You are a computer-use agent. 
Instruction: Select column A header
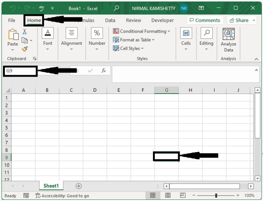[x=23, y=90]
